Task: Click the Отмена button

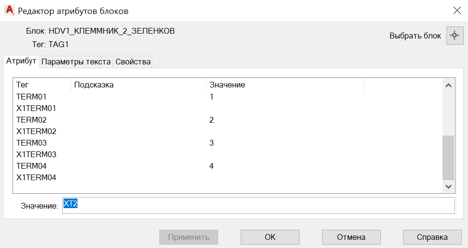Action: click(x=351, y=237)
